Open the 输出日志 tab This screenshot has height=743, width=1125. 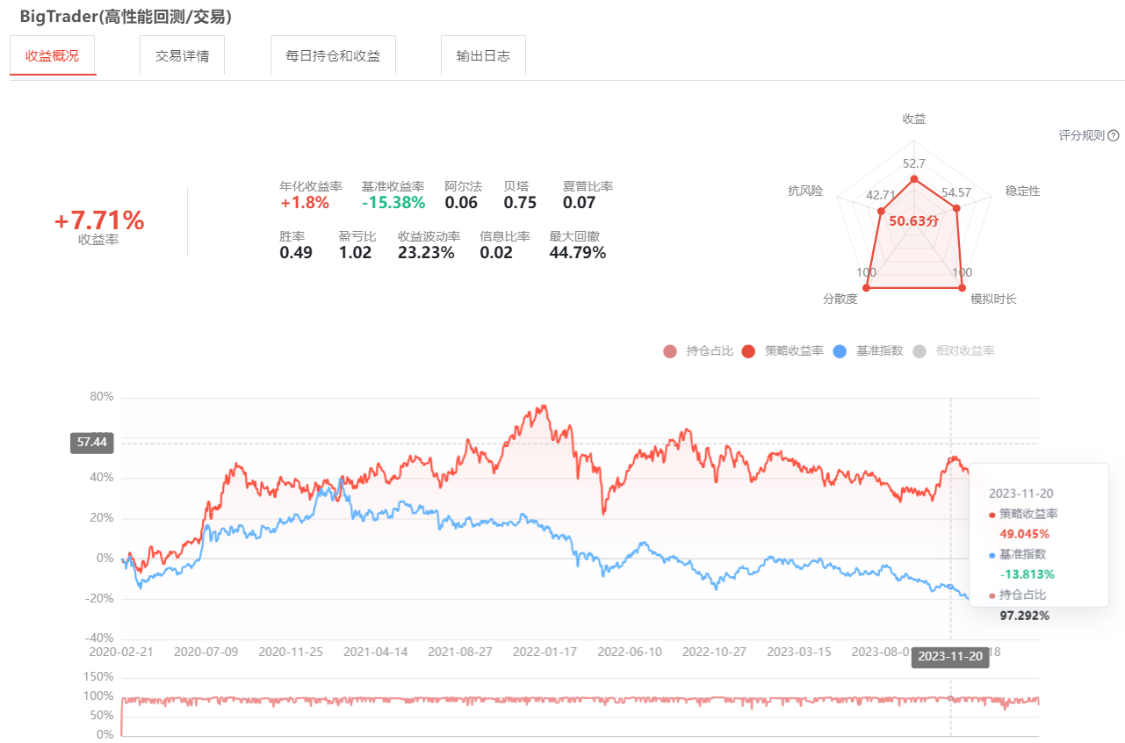(483, 55)
